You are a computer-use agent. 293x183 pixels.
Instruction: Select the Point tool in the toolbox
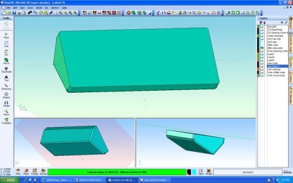(x=6, y=36)
